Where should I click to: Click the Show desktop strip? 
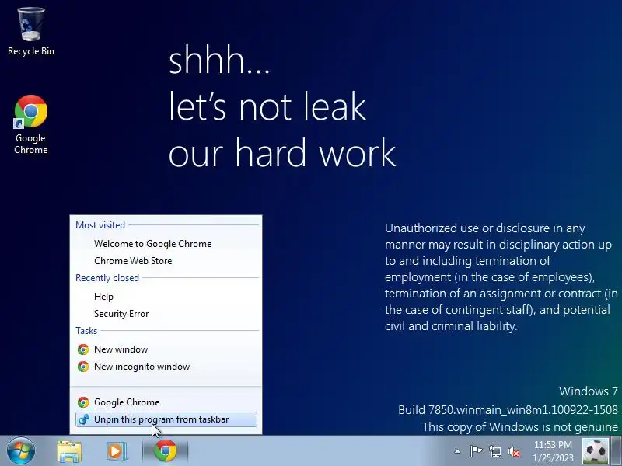coord(617,451)
